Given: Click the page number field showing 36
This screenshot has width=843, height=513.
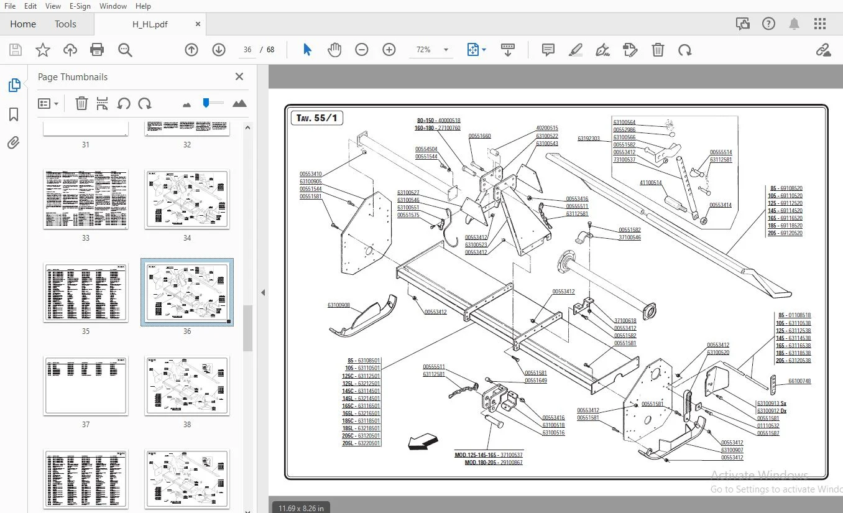Looking at the screenshot, I should click(247, 50).
